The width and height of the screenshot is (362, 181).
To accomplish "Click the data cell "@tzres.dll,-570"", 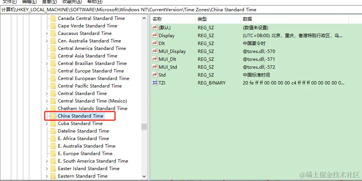I will click(x=259, y=51).
